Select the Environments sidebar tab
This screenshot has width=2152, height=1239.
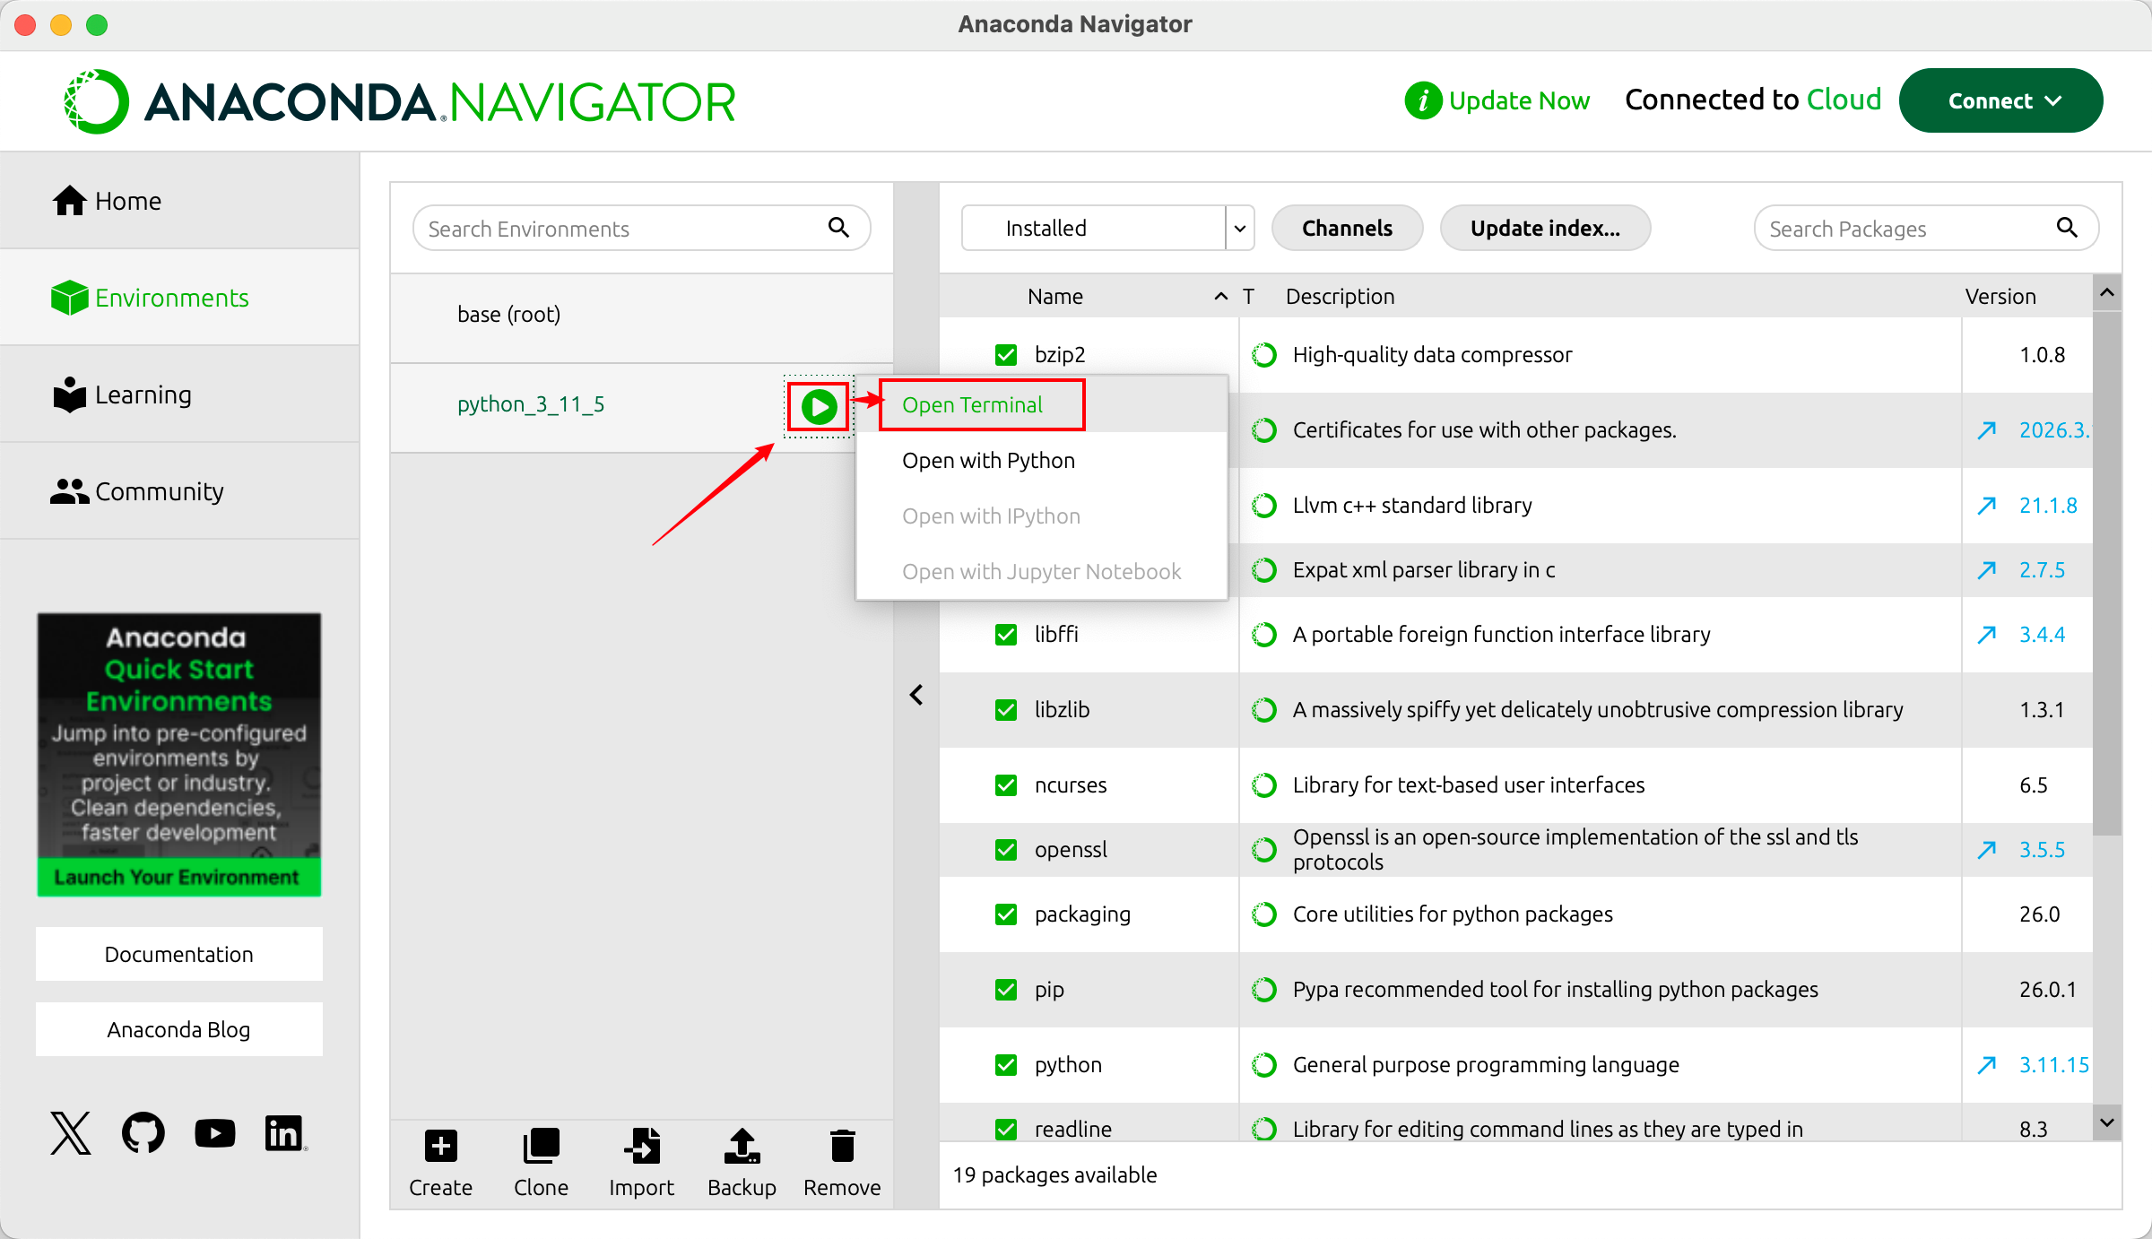[x=179, y=298]
